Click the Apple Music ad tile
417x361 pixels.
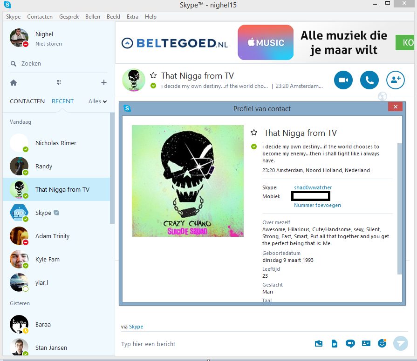pyautogui.click(x=266, y=42)
